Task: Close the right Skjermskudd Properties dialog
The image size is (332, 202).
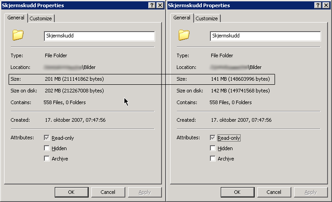Action: coord(326,5)
